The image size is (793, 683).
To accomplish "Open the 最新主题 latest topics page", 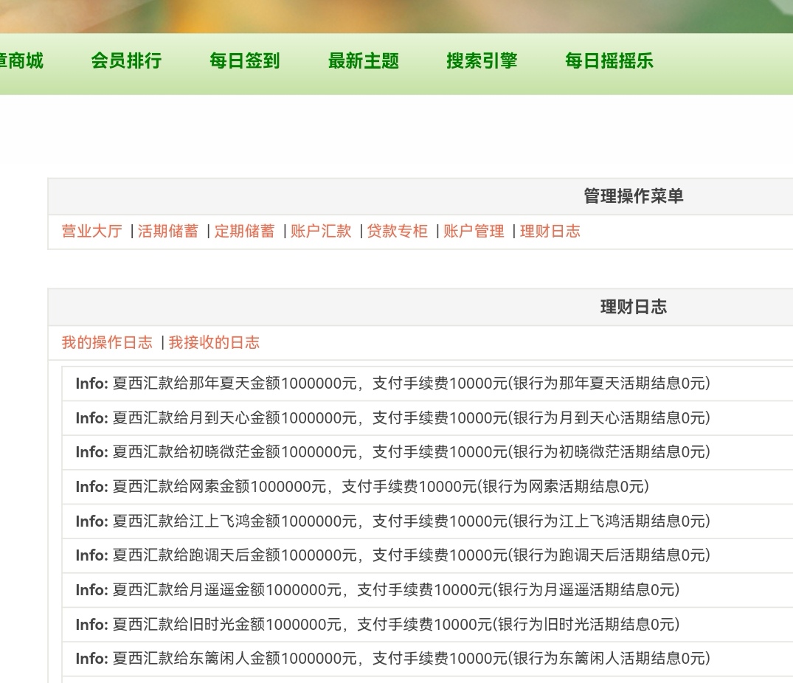I will 364,61.
